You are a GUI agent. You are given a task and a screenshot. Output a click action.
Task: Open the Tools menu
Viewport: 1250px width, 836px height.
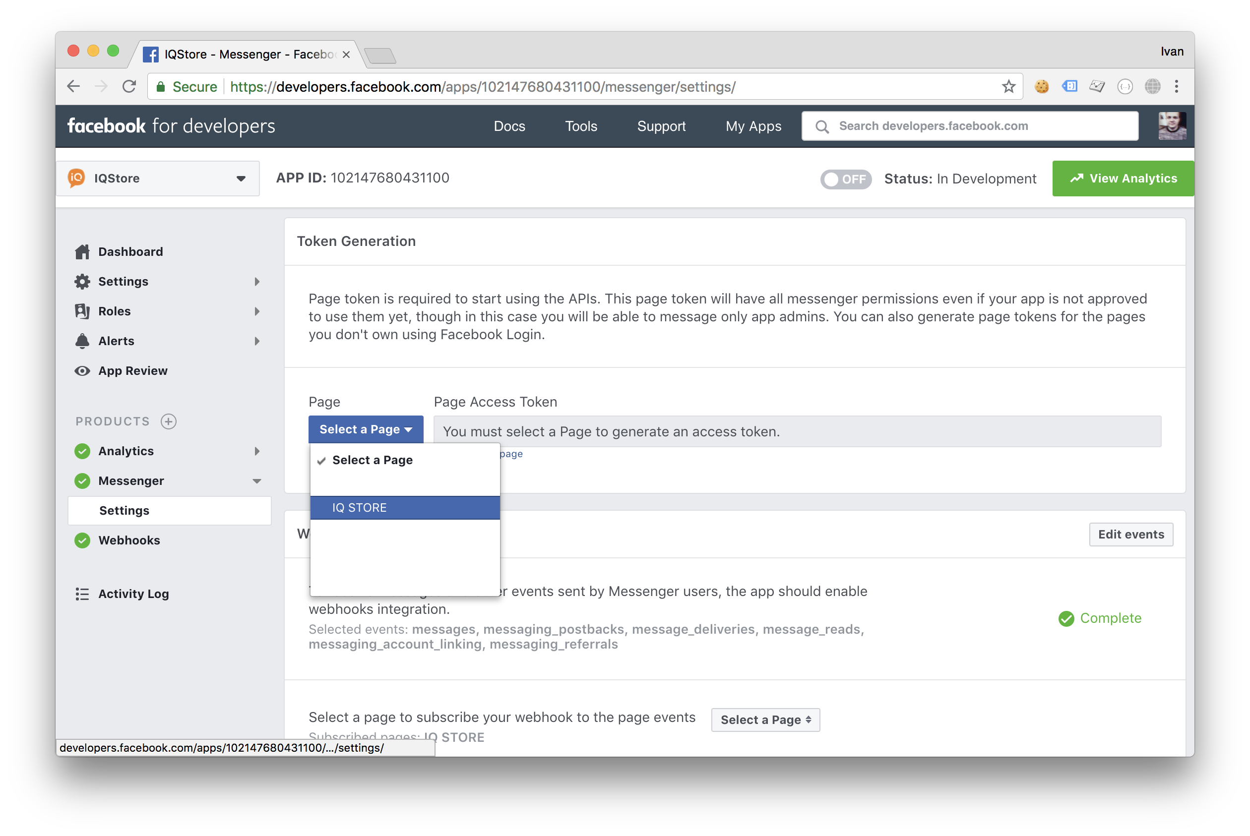click(581, 126)
